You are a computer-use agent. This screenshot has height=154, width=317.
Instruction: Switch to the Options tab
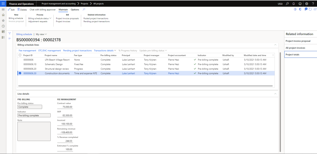point(75,9)
